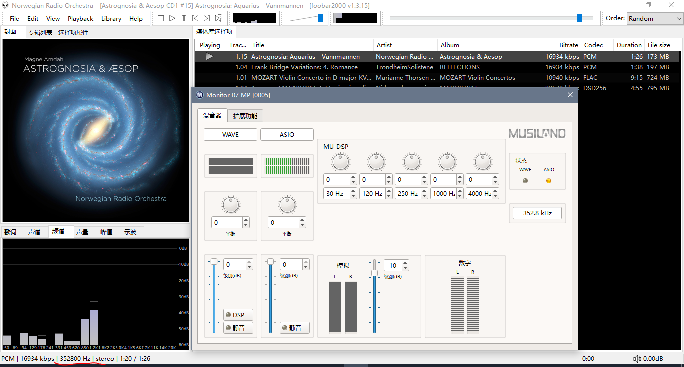The height and width of the screenshot is (367, 684).
Task: Mute the WAVE channel with 静音
Action: point(238,328)
